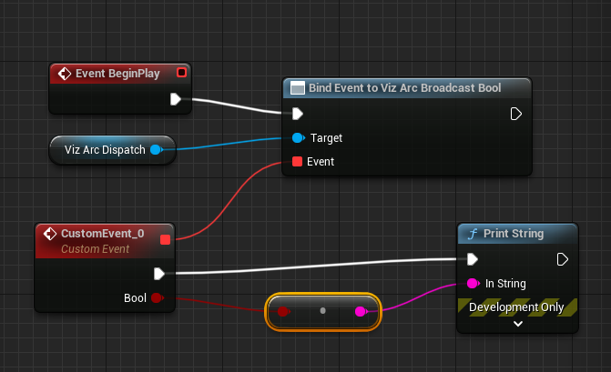Click the blue Target input pin

click(x=297, y=138)
